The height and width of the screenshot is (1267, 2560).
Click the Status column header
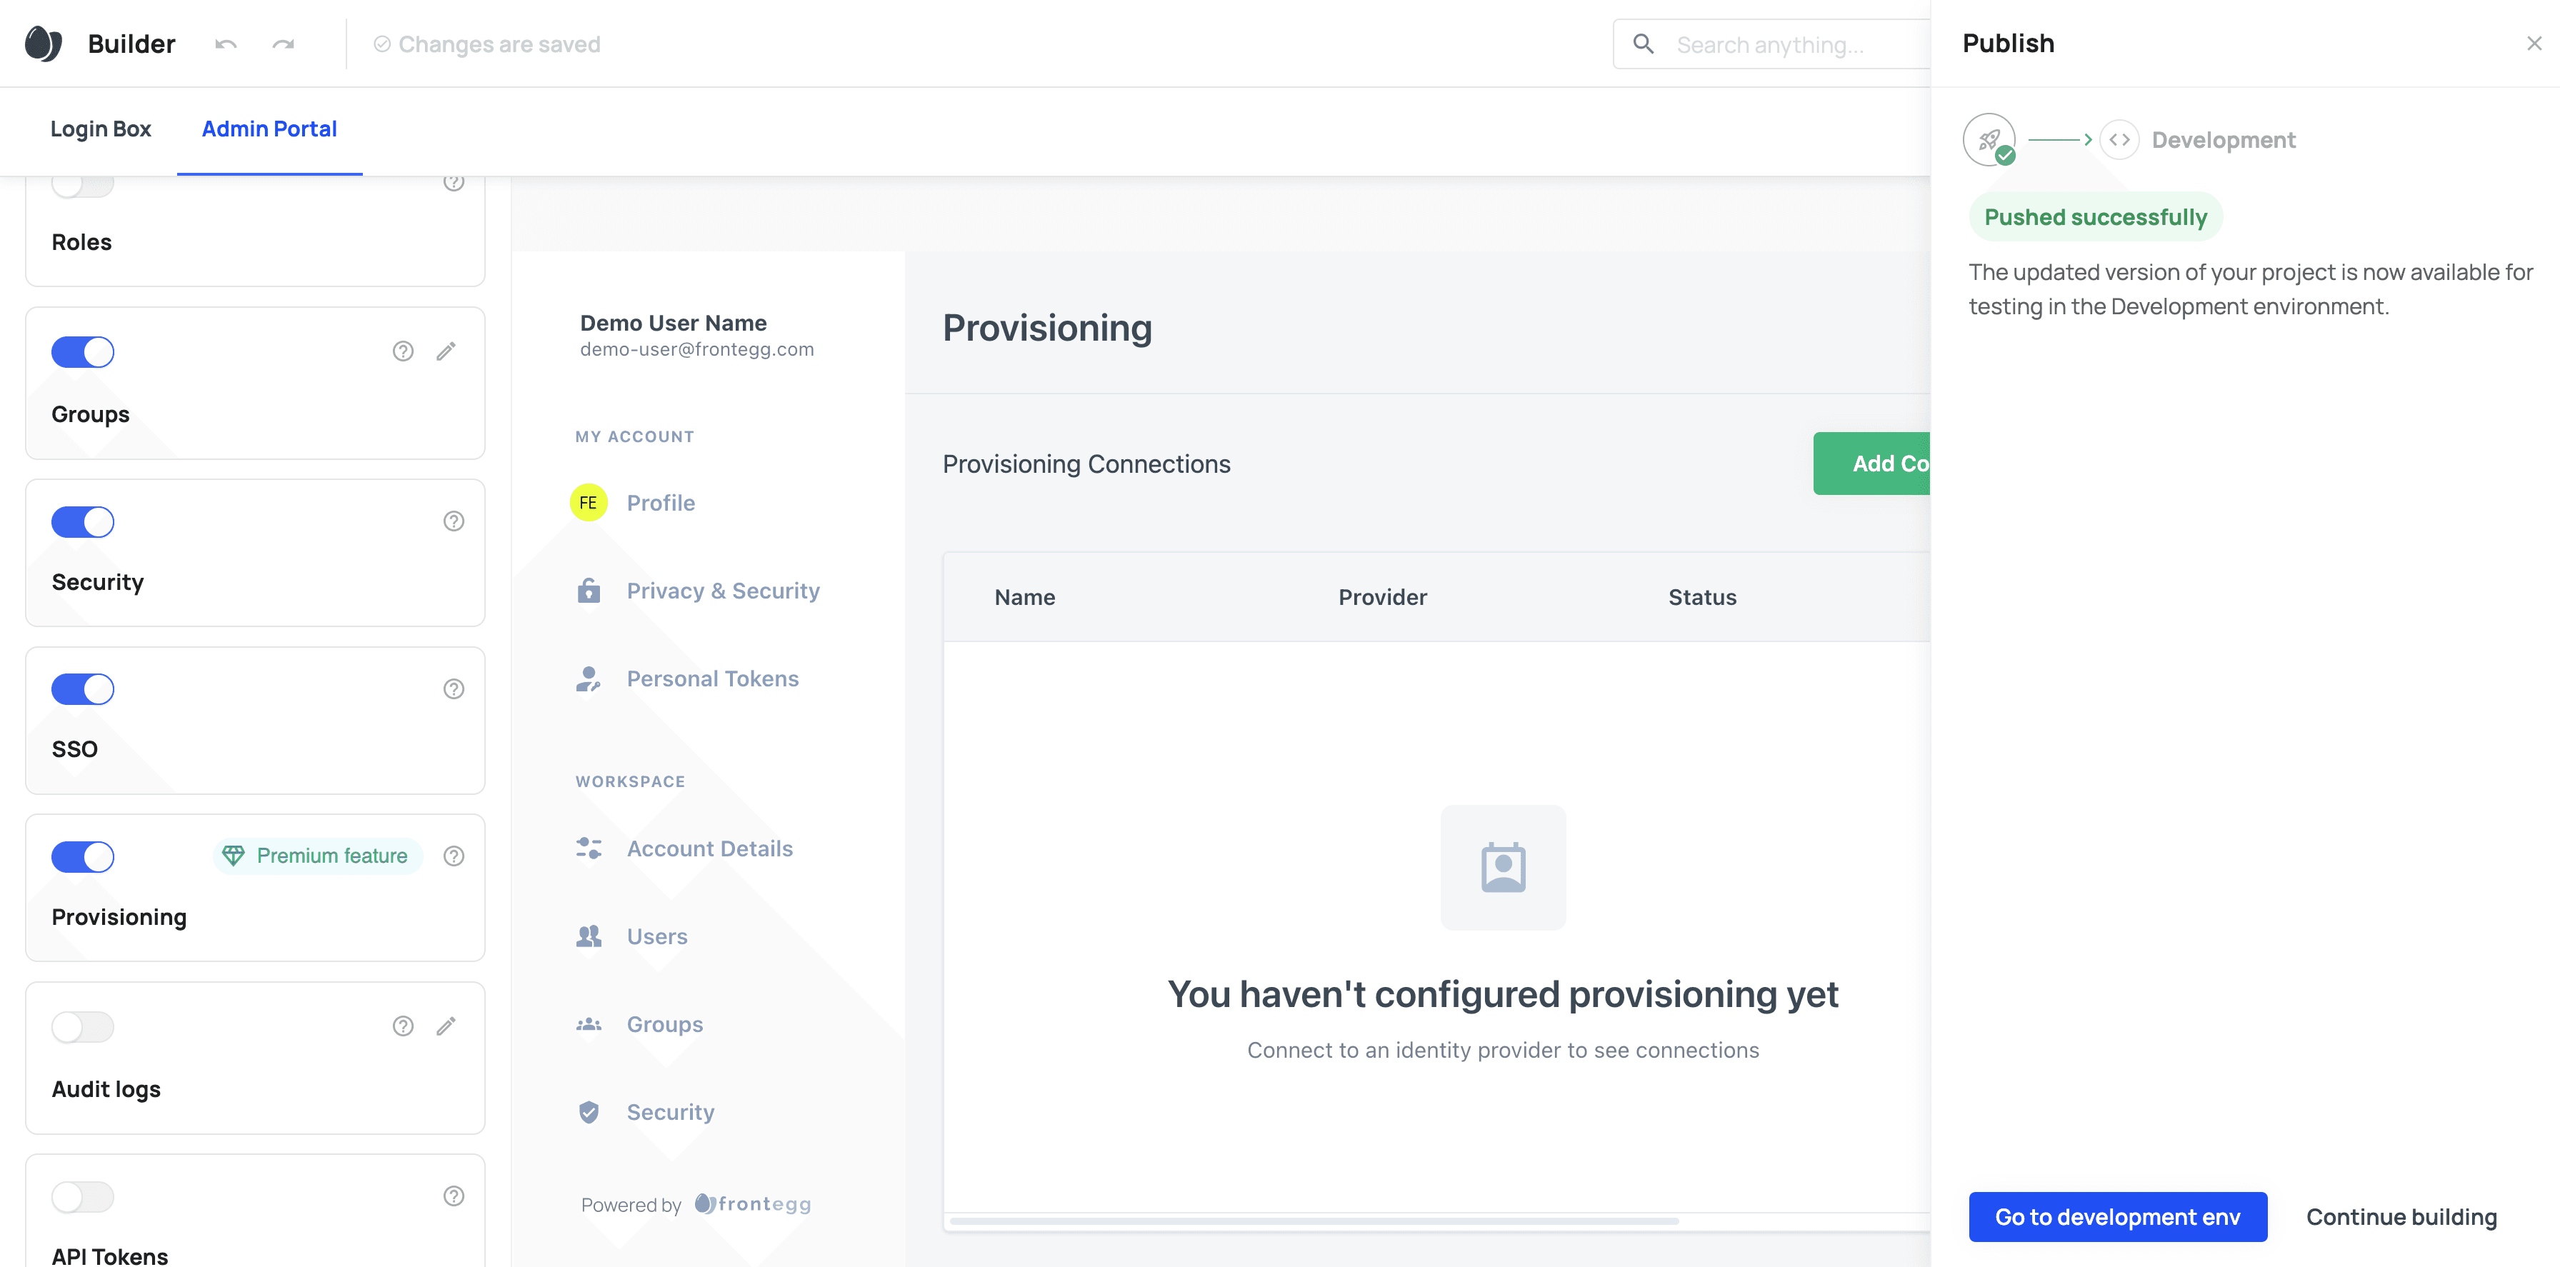click(x=1702, y=597)
